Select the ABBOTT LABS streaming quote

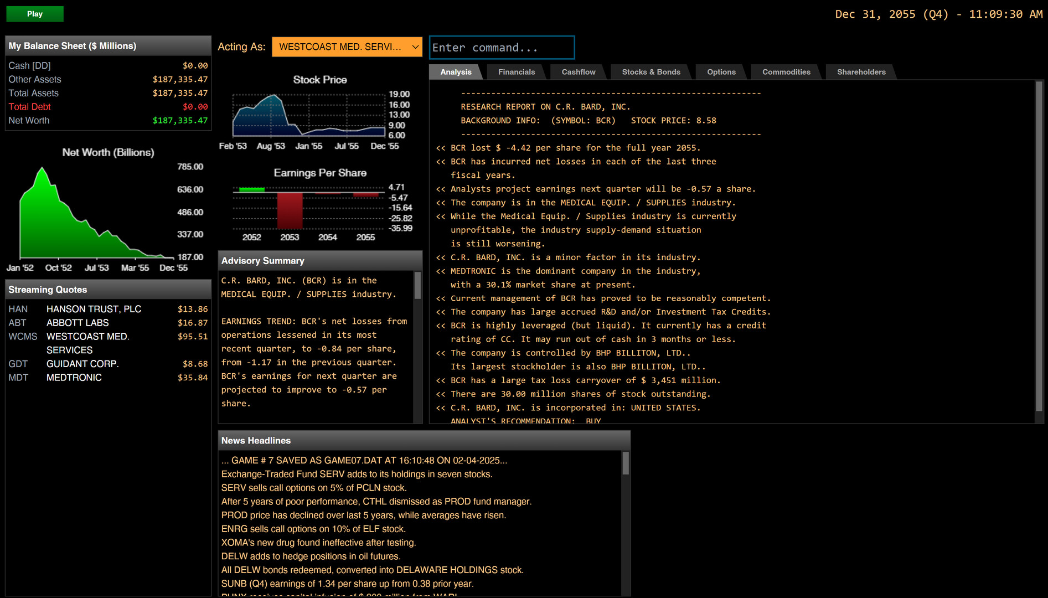108,323
